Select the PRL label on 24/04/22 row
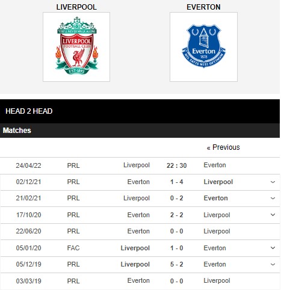The height and width of the screenshot is (290, 281). point(73,165)
